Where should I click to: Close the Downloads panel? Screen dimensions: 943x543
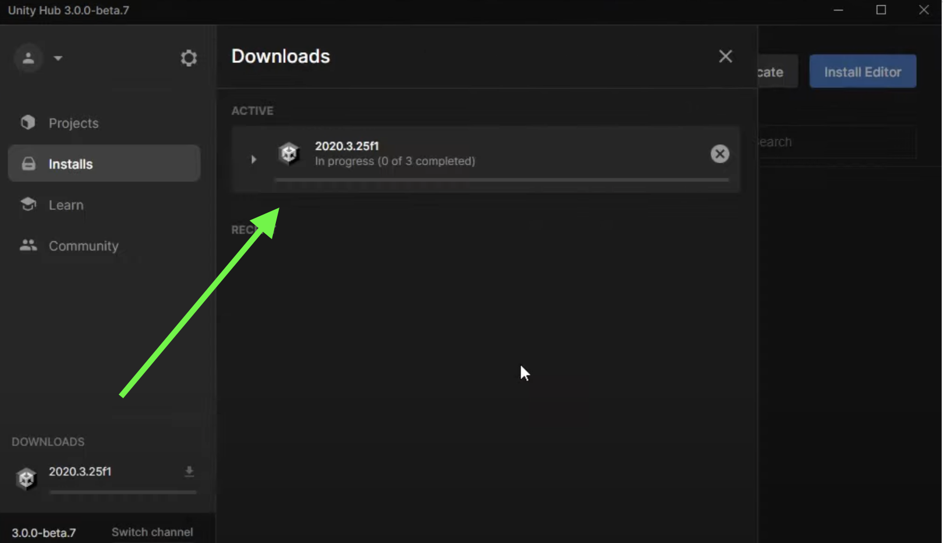(x=725, y=56)
